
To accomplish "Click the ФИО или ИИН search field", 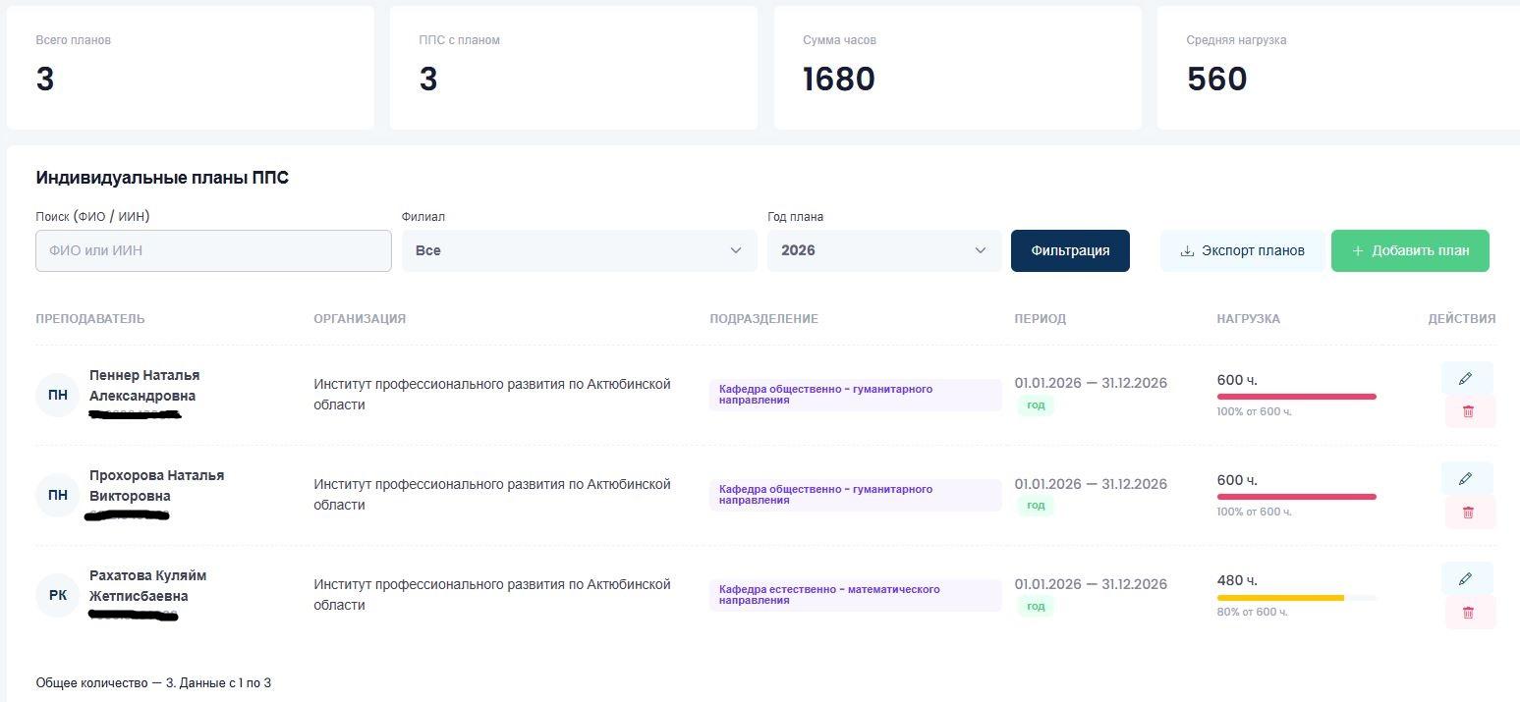I will coord(213,250).
